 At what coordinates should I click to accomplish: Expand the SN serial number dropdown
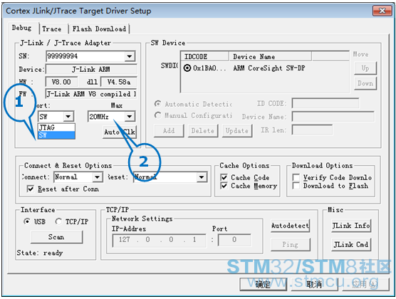pos(130,56)
